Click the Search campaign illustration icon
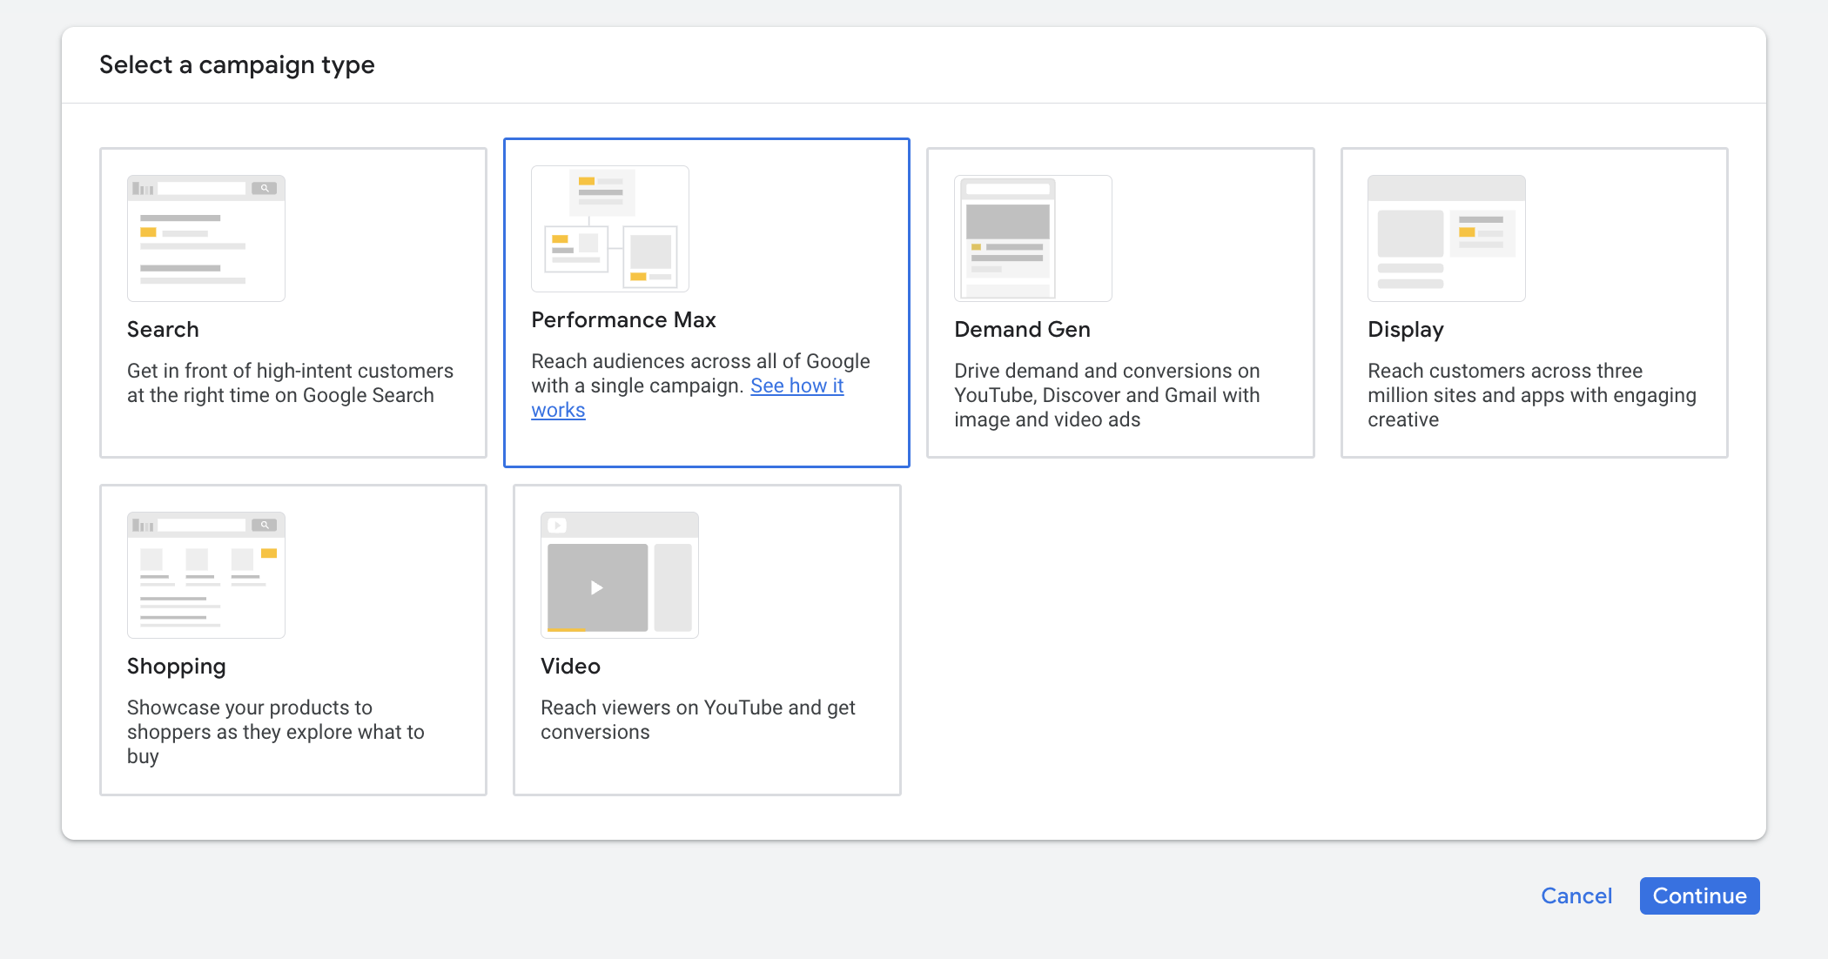This screenshot has height=959, width=1828. pyautogui.click(x=206, y=238)
